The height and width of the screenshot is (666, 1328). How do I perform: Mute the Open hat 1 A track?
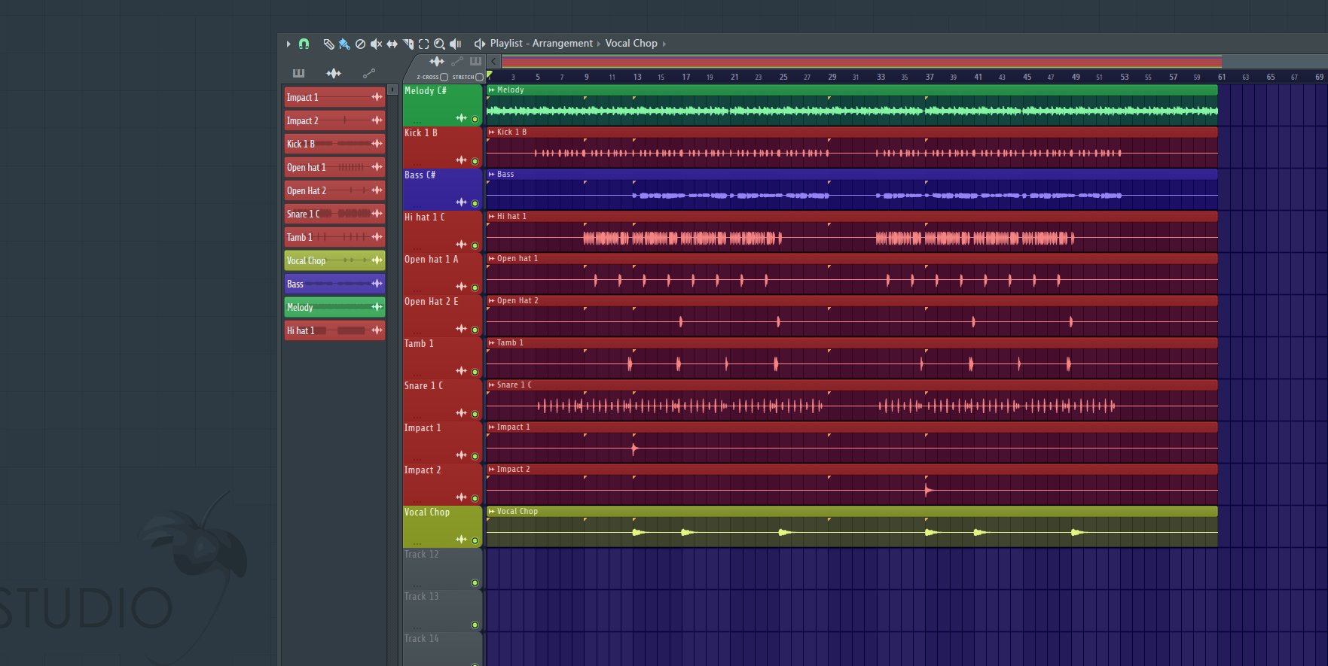coord(475,287)
